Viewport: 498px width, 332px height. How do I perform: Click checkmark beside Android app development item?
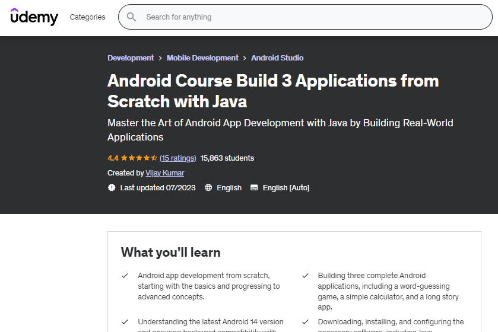pyautogui.click(x=125, y=276)
